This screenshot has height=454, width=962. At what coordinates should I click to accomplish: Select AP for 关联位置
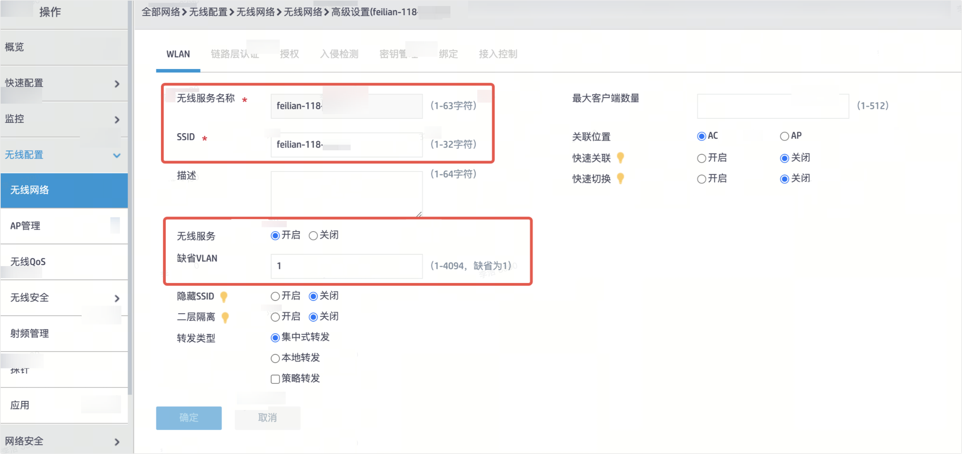click(784, 136)
